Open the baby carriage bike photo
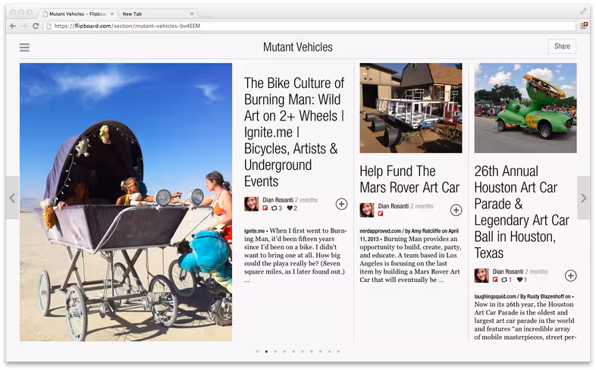Screen dimensions: 596x370 tap(126, 202)
